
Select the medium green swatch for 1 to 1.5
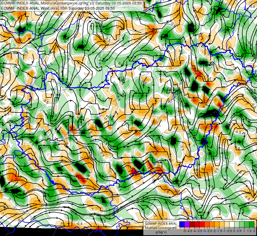[247, 224]
